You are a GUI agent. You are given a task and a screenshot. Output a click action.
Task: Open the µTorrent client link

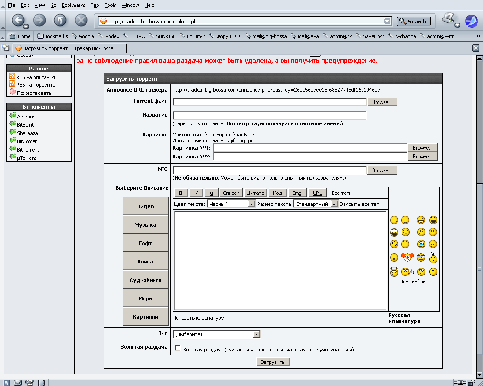pyautogui.click(x=27, y=158)
